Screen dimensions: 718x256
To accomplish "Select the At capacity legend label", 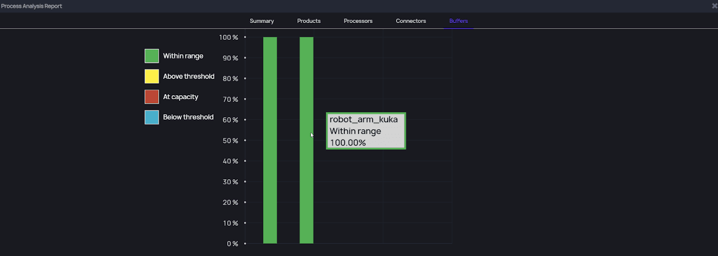I will 181,97.
